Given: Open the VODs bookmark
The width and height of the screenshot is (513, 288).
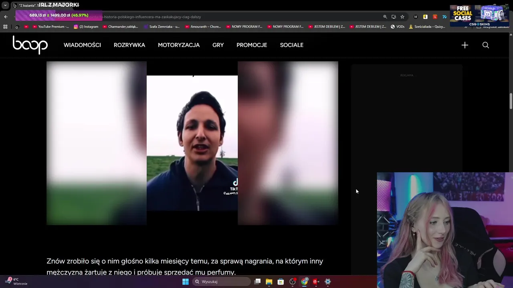Looking at the screenshot, I should 398,27.
